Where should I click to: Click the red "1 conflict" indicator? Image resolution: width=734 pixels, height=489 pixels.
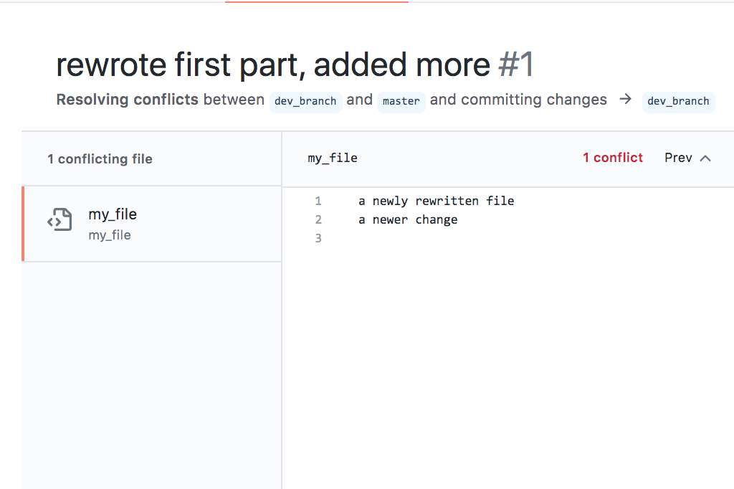pos(612,158)
